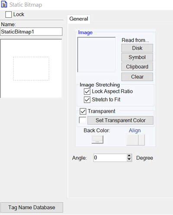Toggle the Lock checkbox

[x=8, y=15]
